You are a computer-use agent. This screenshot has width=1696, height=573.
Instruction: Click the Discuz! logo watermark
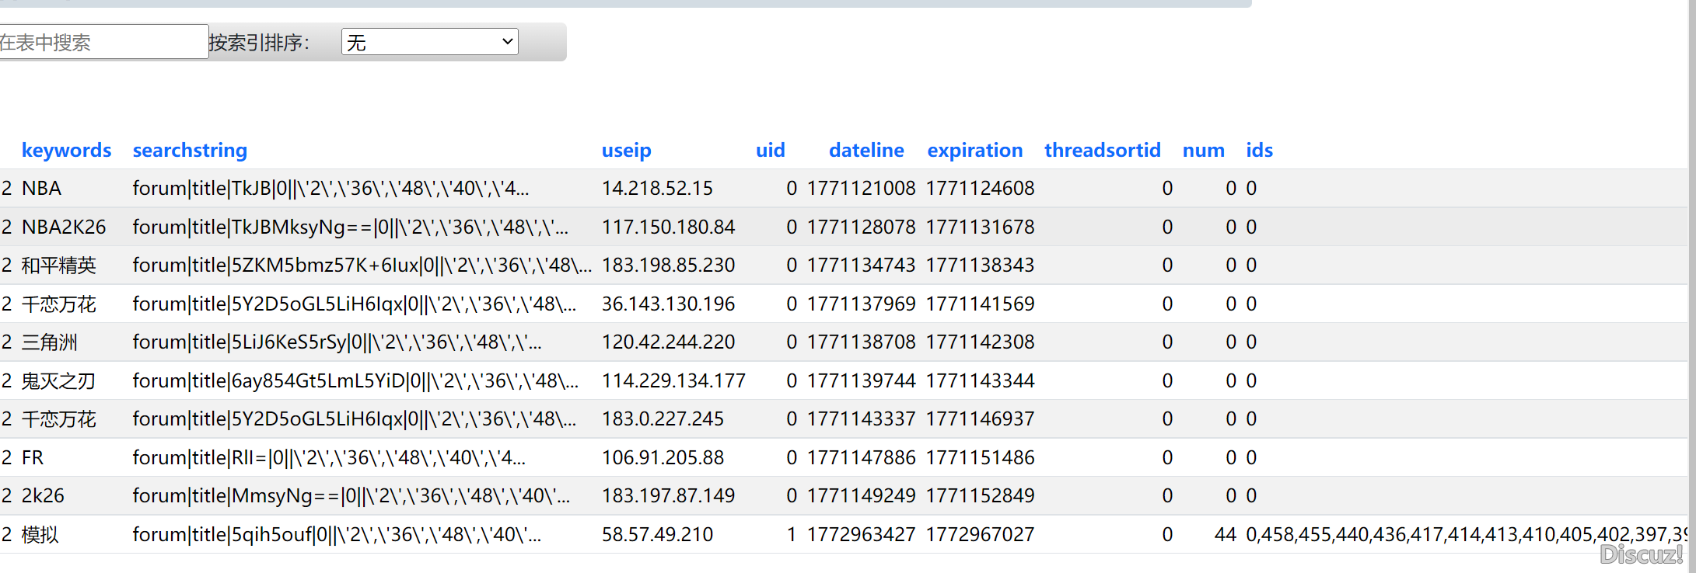click(1642, 554)
